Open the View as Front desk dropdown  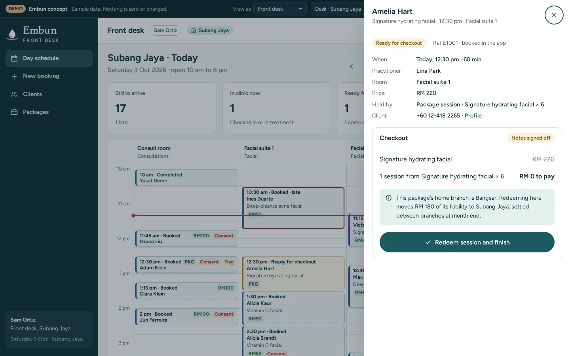click(x=280, y=9)
